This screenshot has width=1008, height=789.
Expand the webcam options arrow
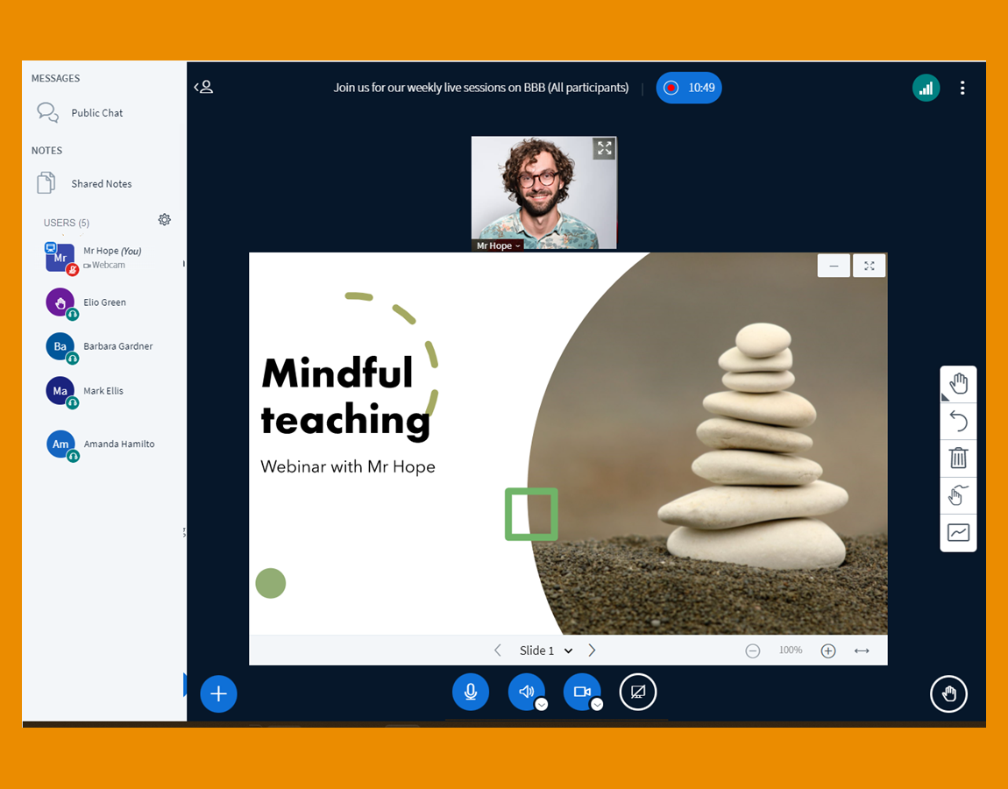point(597,704)
